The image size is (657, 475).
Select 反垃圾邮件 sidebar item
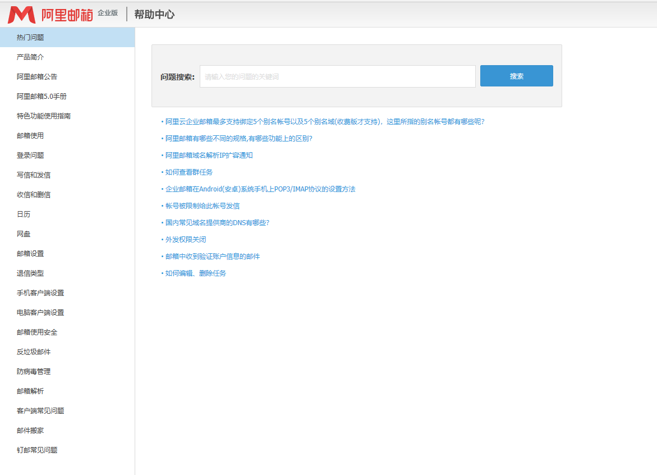click(x=34, y=352)
